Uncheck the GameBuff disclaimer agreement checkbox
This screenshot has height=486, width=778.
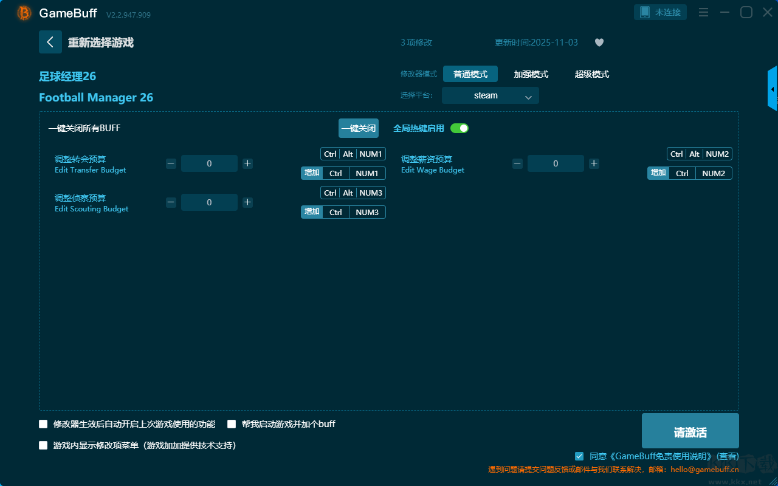579,456
